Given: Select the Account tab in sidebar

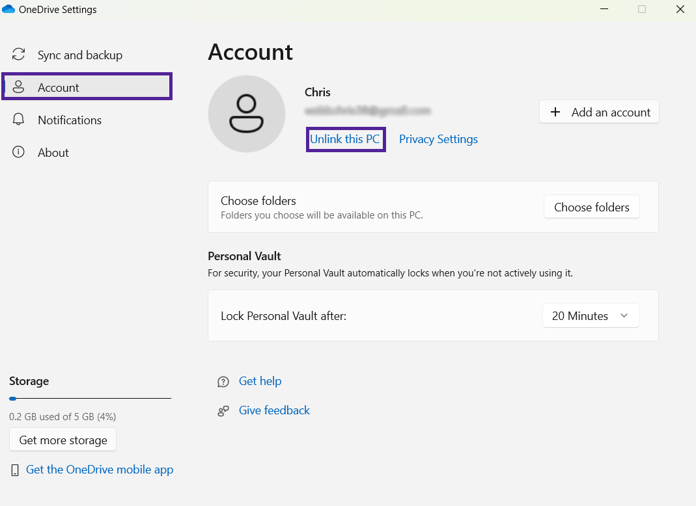Looking at the screenshot, I should pos(87,87).
